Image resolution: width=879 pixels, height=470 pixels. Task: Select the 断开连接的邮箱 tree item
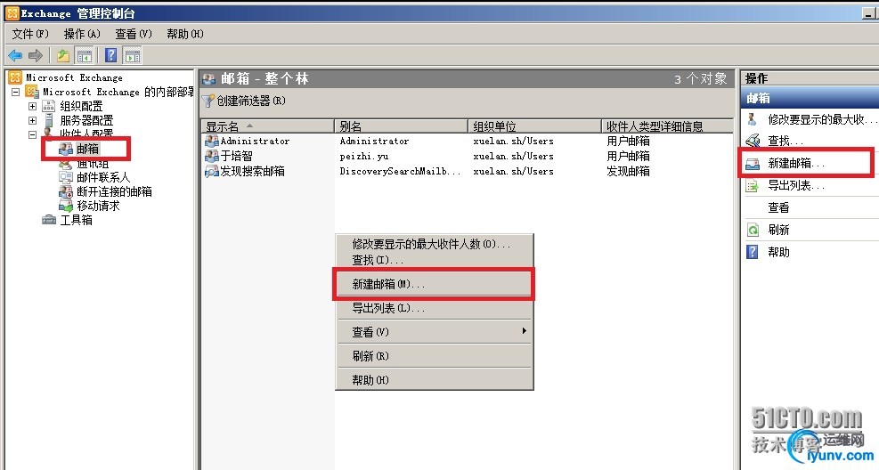[x=114, y=191]
